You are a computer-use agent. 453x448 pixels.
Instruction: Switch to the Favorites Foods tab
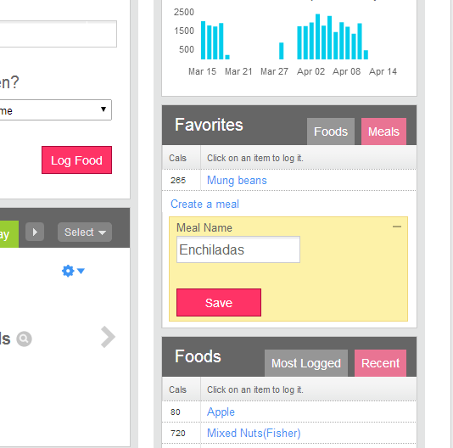click(331, 132)
